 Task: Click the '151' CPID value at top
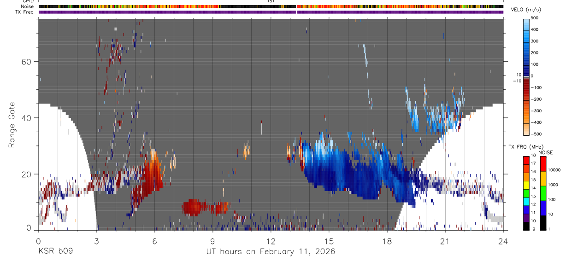pos(271,1)
